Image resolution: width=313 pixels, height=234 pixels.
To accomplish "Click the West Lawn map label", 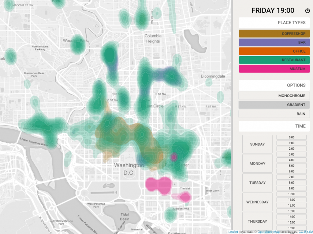I will (213, 191).
